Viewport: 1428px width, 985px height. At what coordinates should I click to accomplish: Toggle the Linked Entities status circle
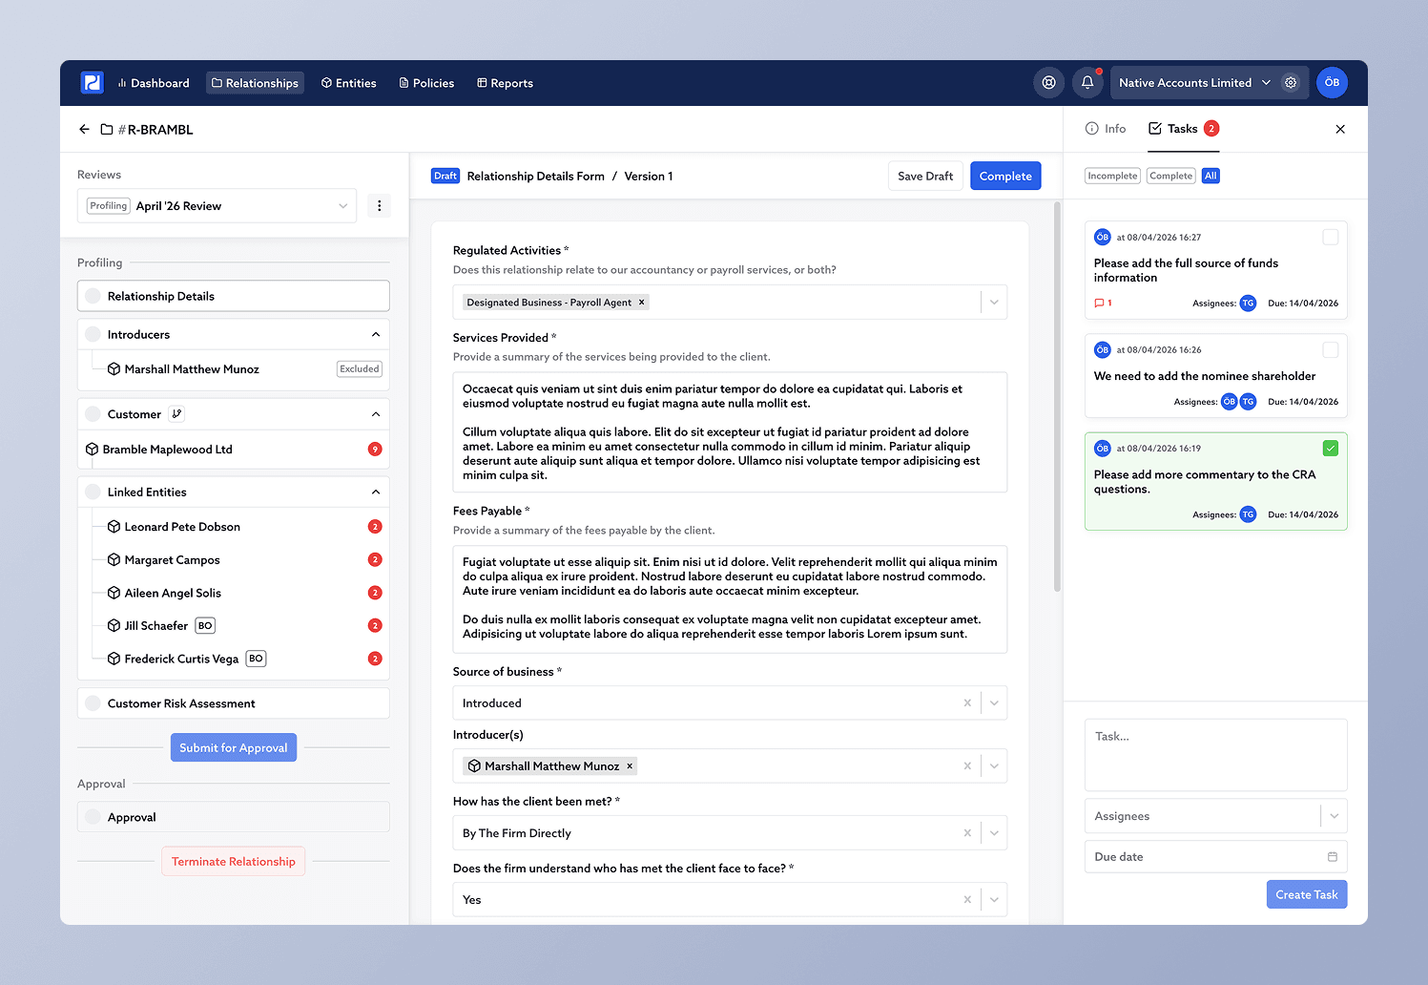pos(93,492)
